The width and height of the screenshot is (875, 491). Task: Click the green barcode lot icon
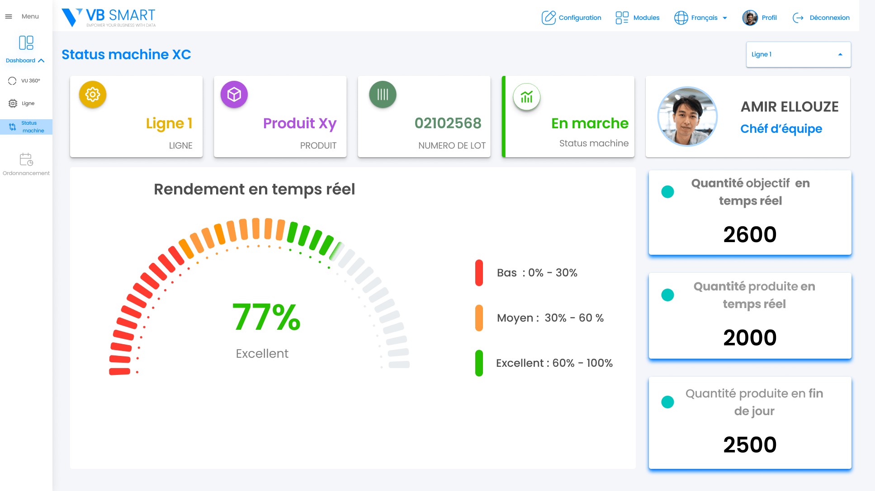click(x=383, y=94)
